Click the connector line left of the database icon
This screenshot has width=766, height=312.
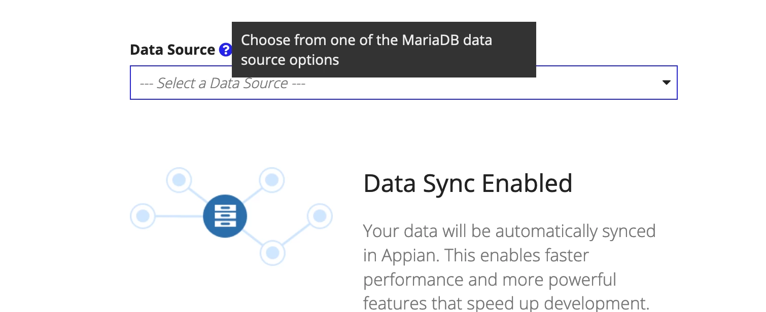pyautogui.click(x=179, y=216)
